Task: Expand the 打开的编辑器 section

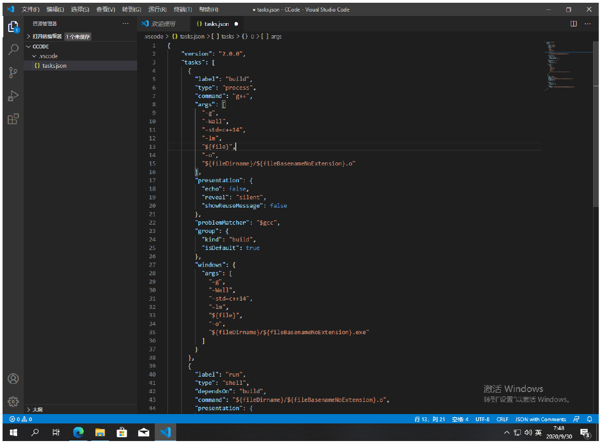Action: click(46, 36)
